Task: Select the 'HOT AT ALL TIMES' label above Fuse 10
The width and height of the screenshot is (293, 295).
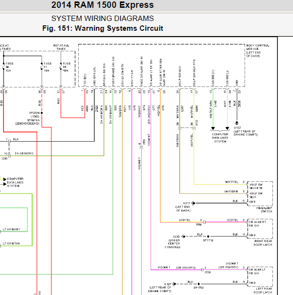Action: pyautogui.click(x=61, y=47)
